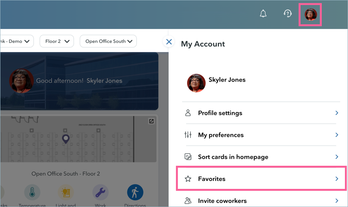This screenshot has height=207, width=348.
Task: Click the Skyler Jones name in account panel
Action: (227, 80)
